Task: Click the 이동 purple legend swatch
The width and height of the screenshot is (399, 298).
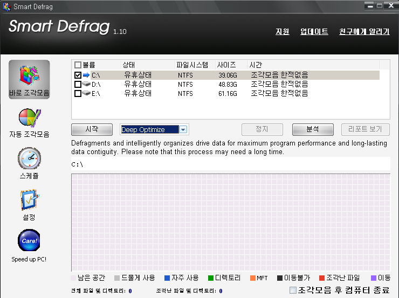Action: click(x=374, y=278)
